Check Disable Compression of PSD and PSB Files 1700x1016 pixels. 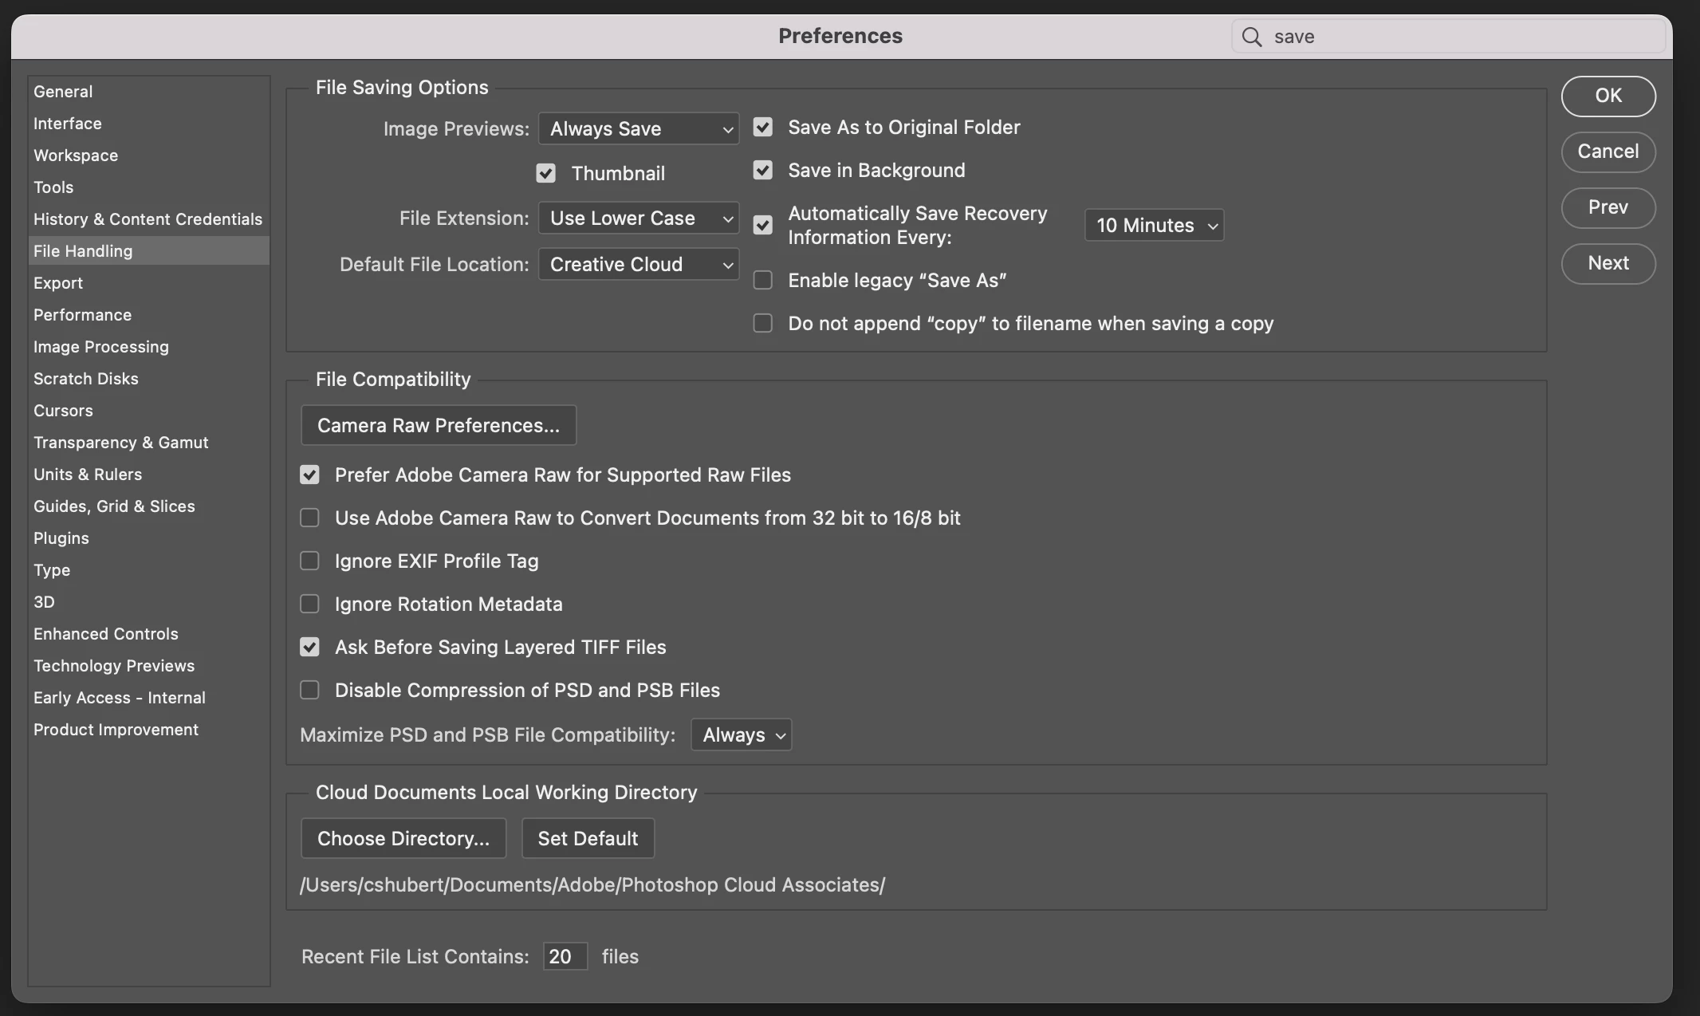(309, 691)
